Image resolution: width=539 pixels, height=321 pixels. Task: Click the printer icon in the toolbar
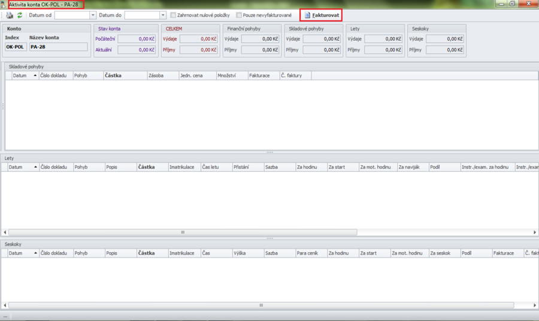[10, 15]
